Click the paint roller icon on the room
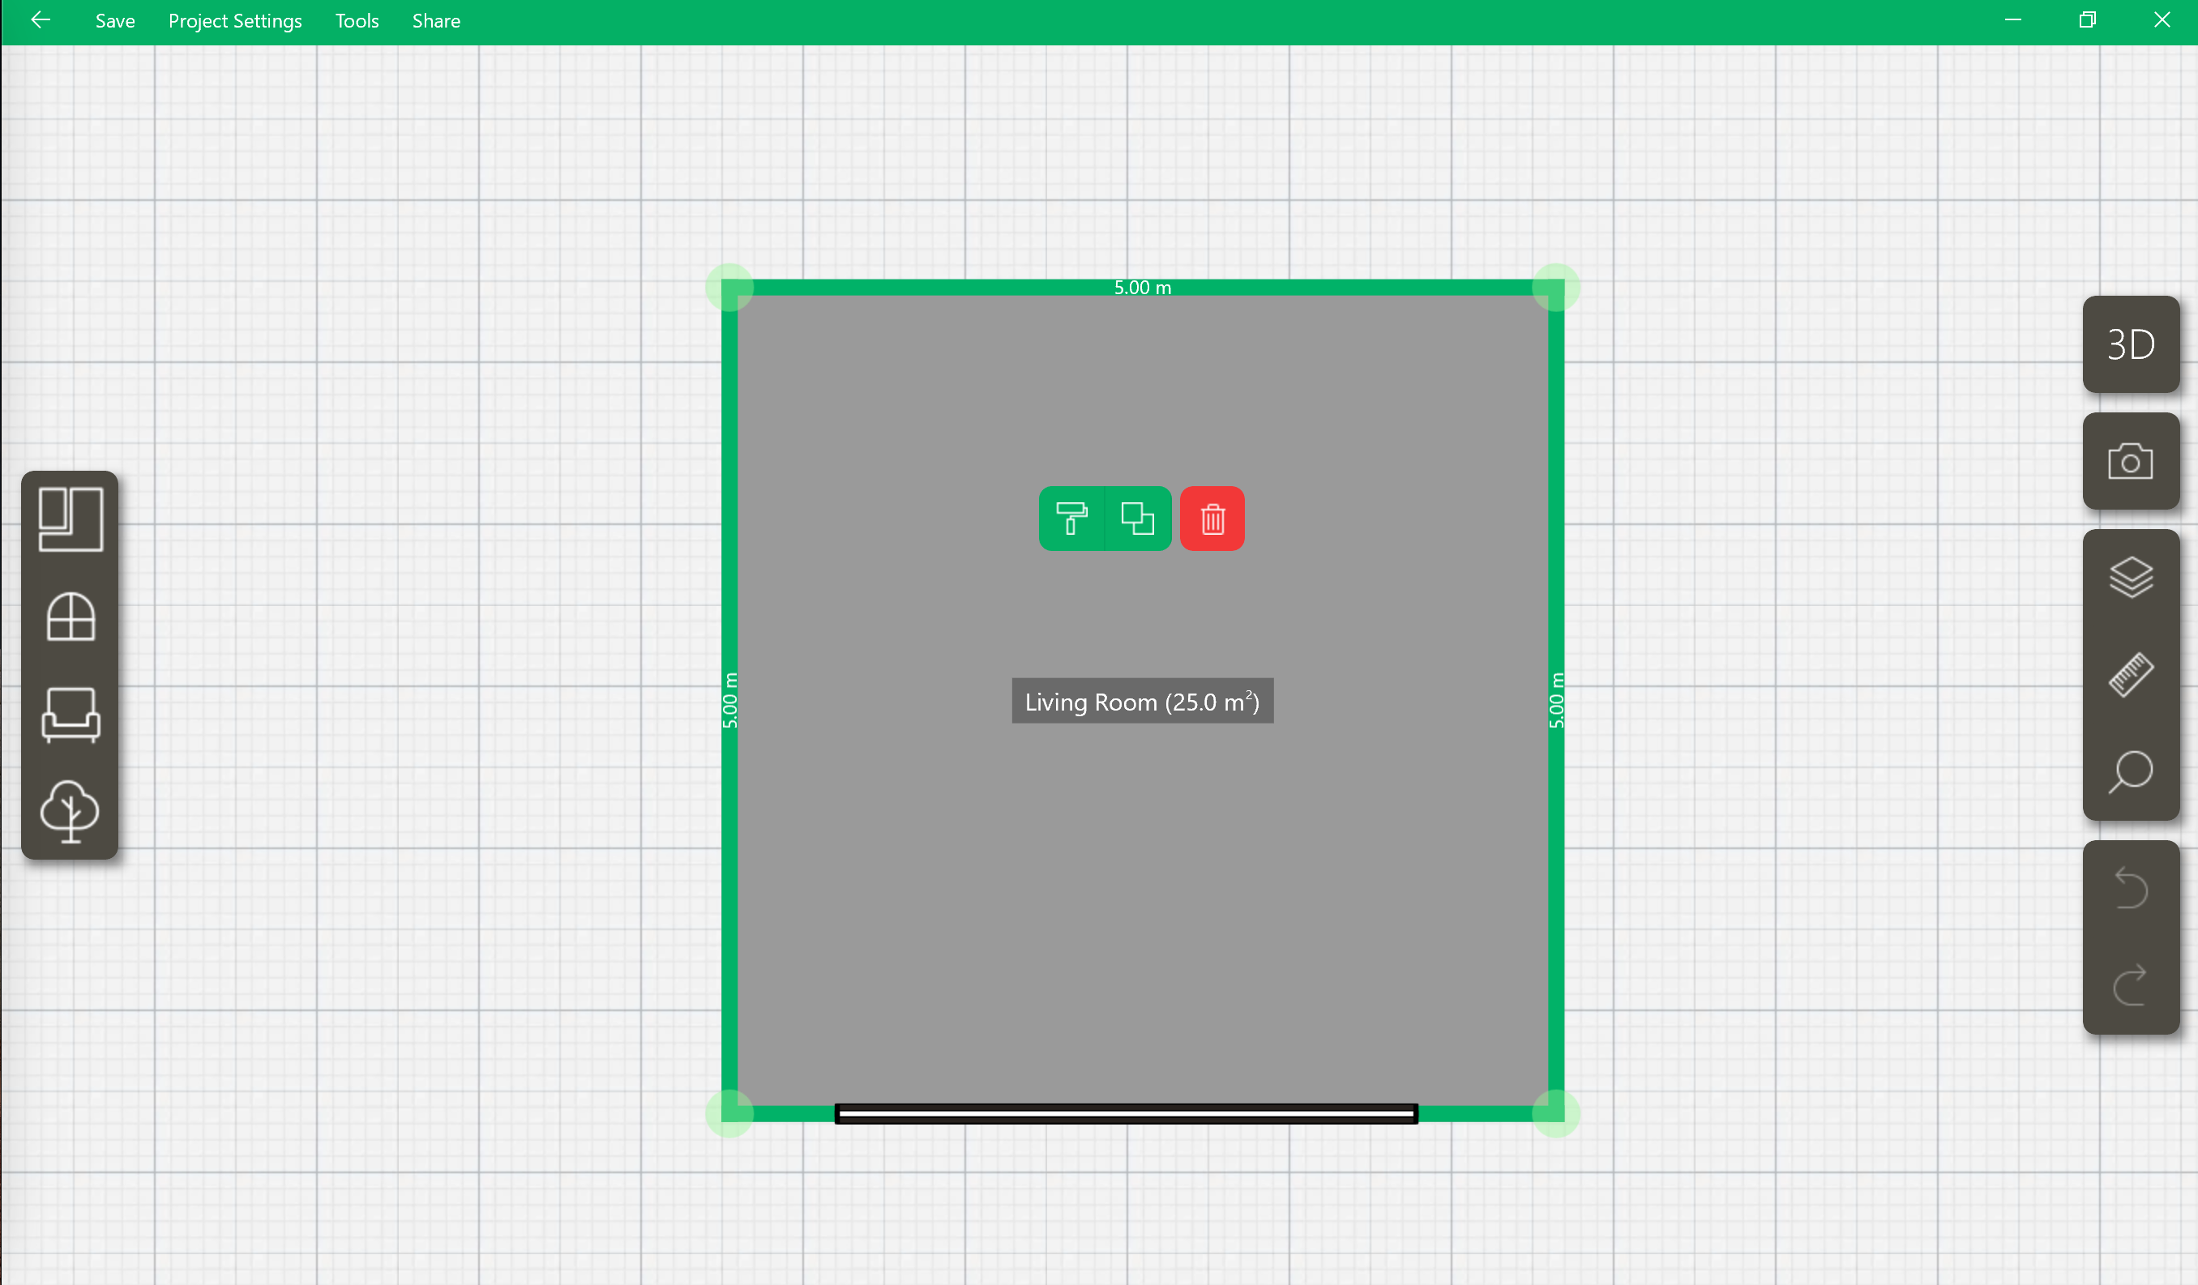This screenshot has height=1285, width=2198. (1071, 519)
